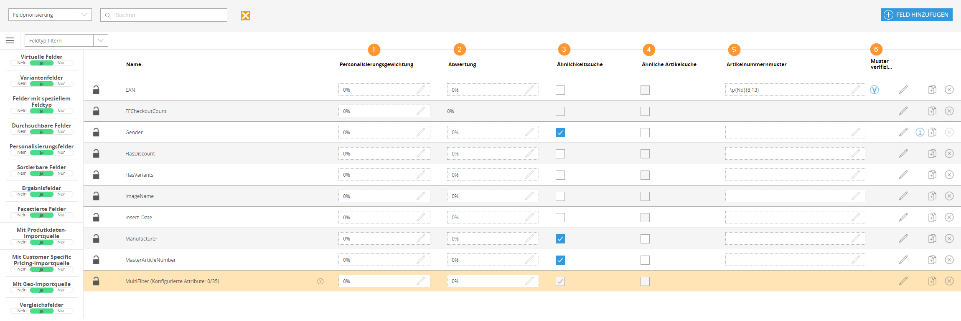
Task: Verify the EAN pattern with the V icon
Action: (x=875, y=90)
